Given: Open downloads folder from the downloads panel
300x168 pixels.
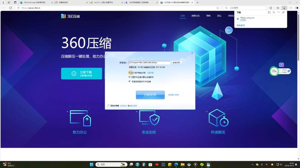Looking at the screenshot, I should (x=269, y=12).
